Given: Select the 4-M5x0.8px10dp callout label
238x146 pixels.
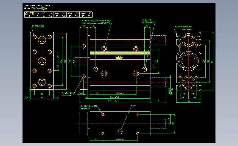Looking at the screenshot, I should pyautogui.click(x=89, y=106).
